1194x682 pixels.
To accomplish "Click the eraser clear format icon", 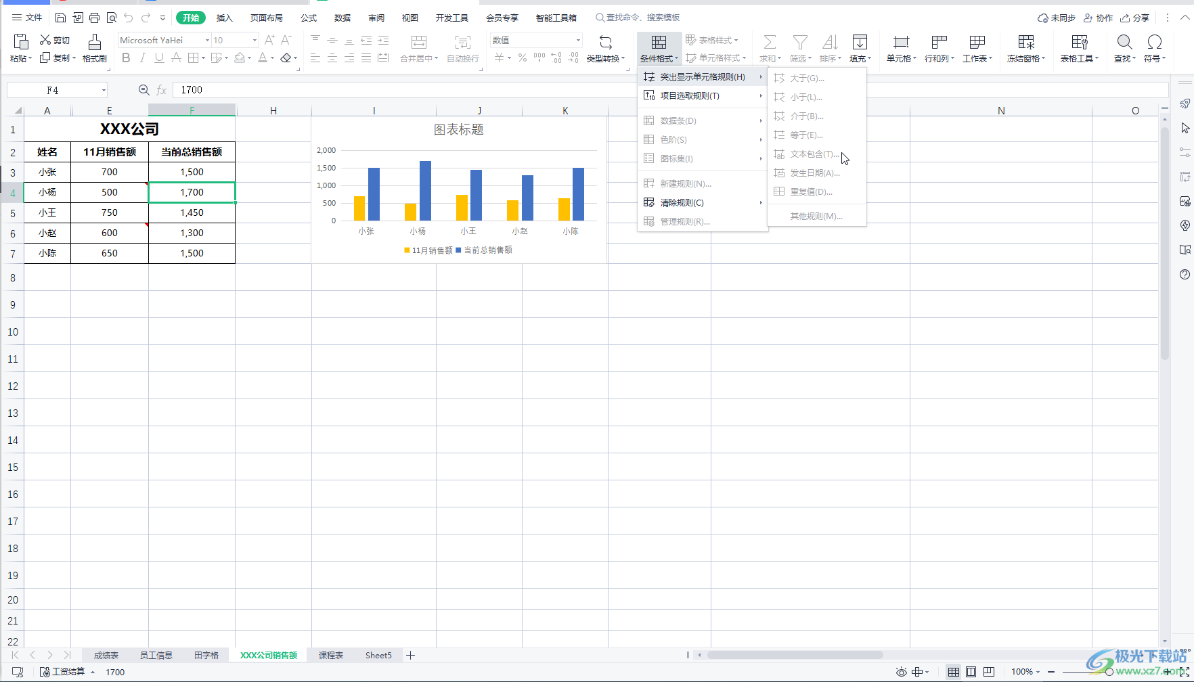I will coord(286,58).
